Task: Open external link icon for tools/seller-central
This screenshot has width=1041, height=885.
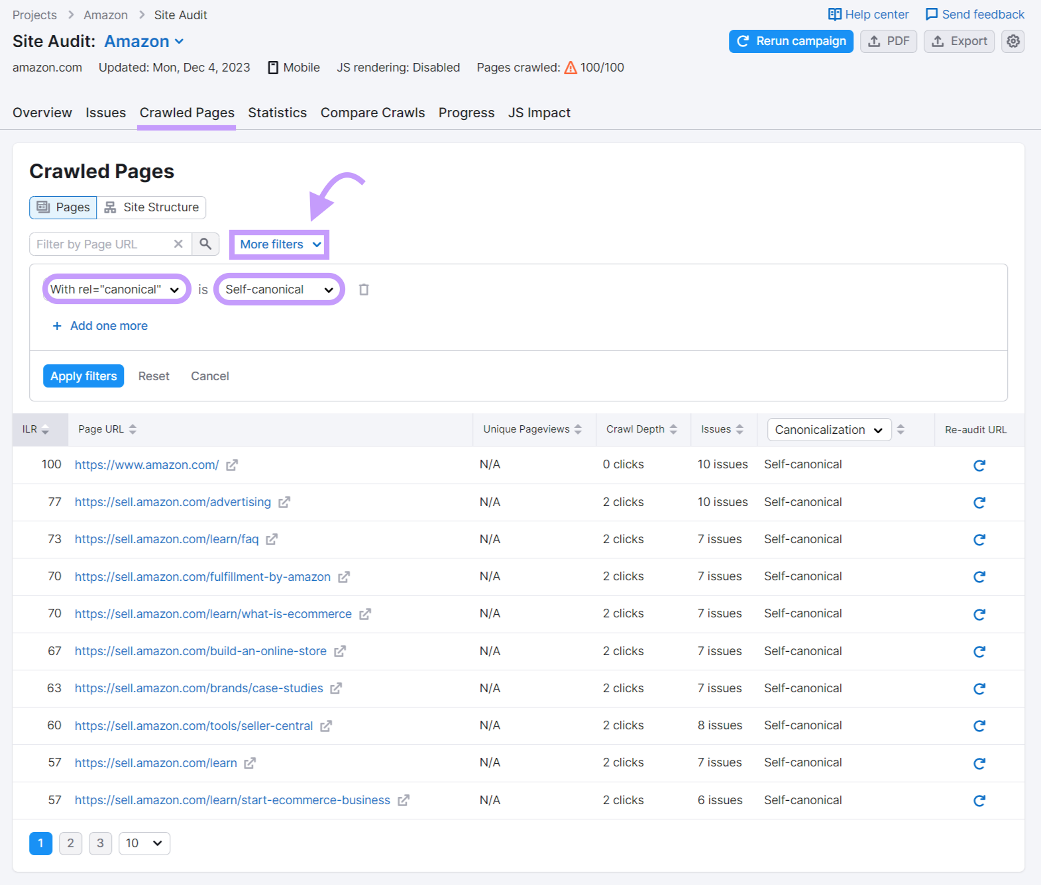Action: pyautogui.click(x=325, y=726)
